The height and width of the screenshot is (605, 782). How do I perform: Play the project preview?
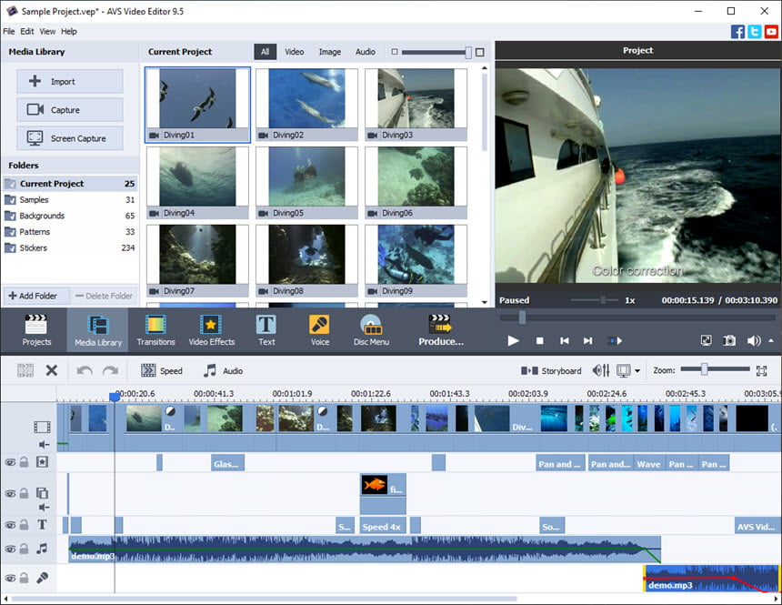(513, 341)
